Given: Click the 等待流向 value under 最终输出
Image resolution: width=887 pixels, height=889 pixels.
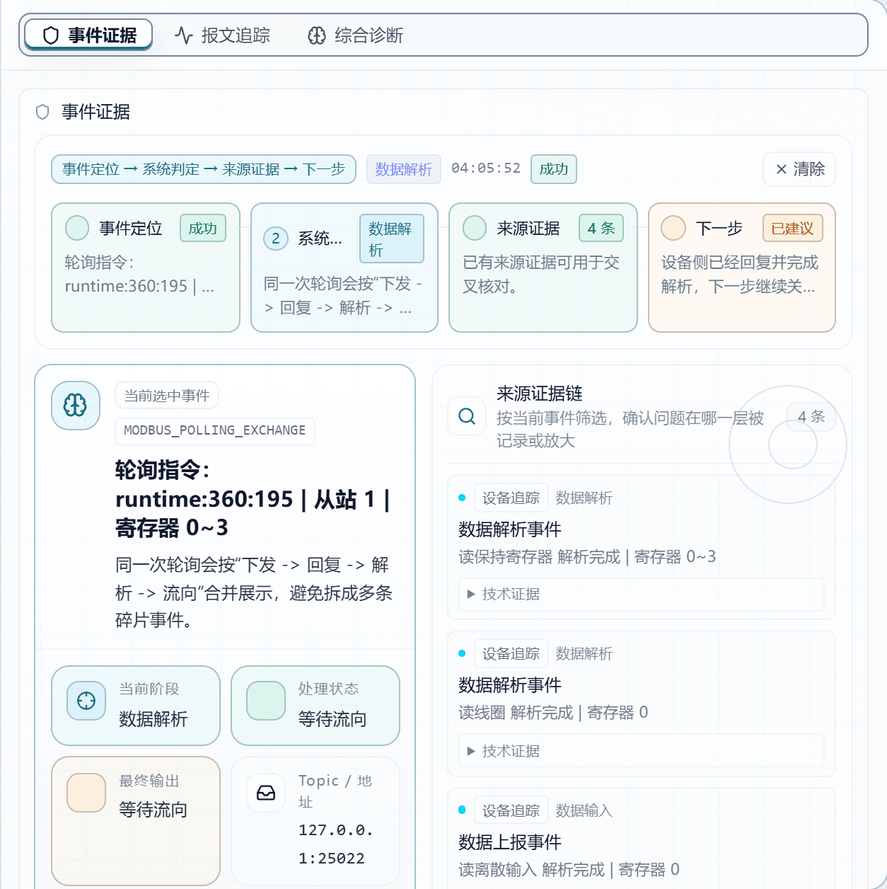Looking at the screenshot, I should 153,810.
